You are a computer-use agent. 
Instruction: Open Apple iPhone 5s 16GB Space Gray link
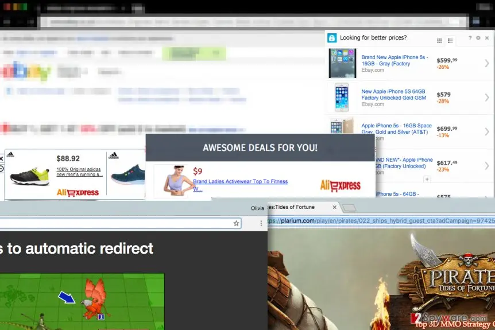[396, 129]
